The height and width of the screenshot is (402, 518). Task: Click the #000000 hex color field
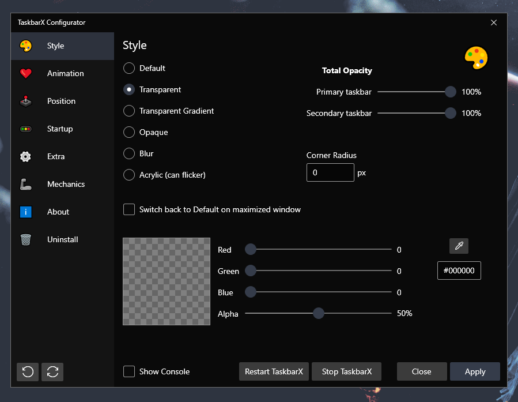(459, 270)
